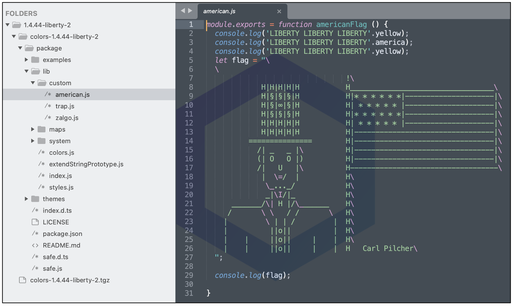The width and height of the screenshot is (514, 306).
Task: Click the tab history back arrow
Action: pos(183,11)
